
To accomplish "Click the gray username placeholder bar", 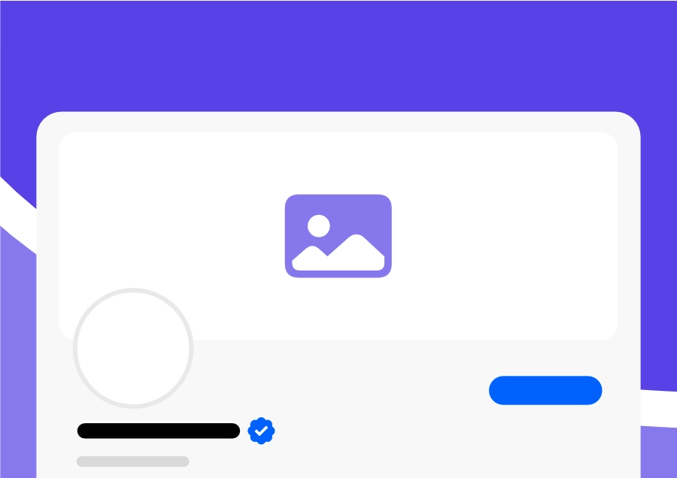I will (x=133, y=461).
